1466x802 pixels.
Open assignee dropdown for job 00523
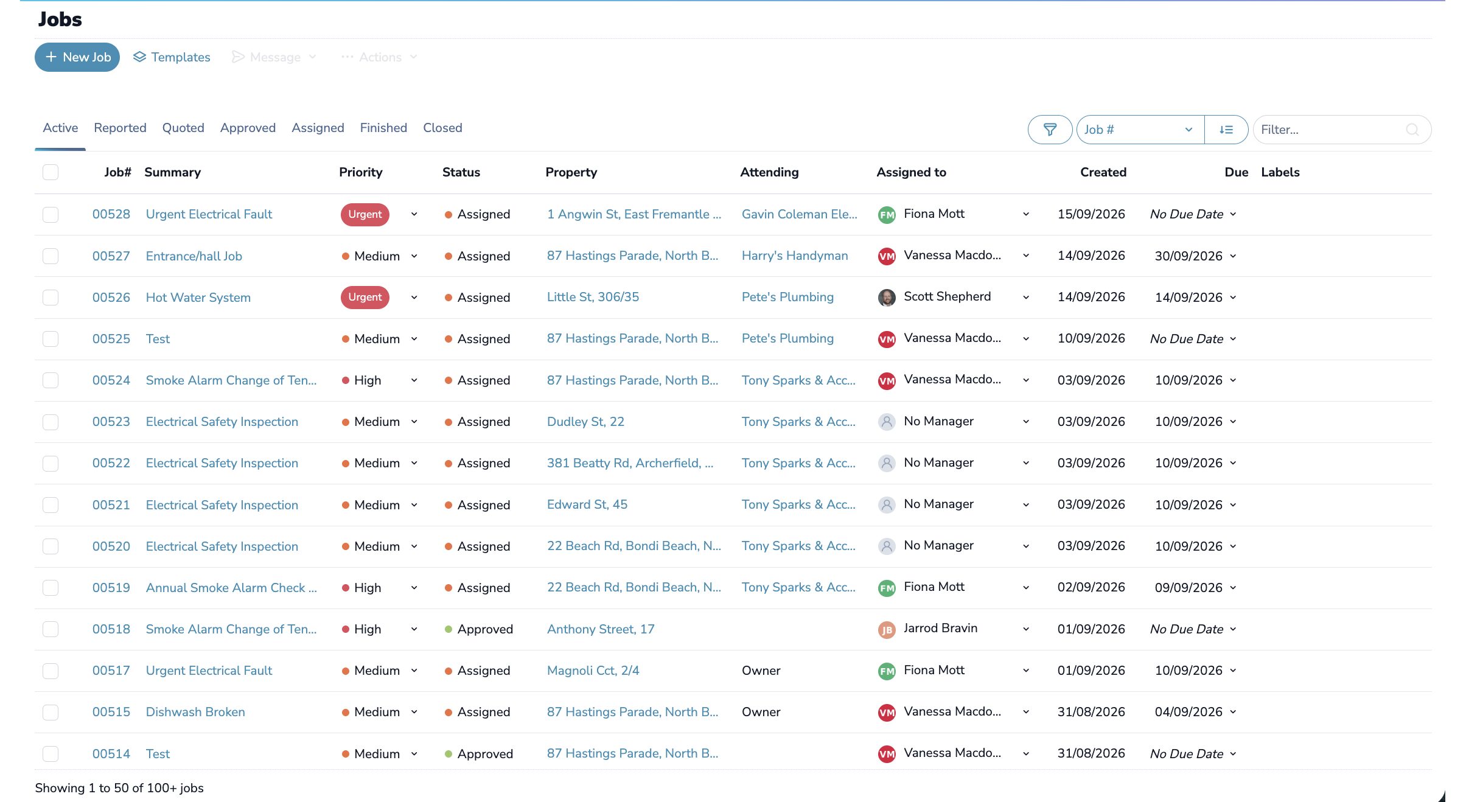1026,422
